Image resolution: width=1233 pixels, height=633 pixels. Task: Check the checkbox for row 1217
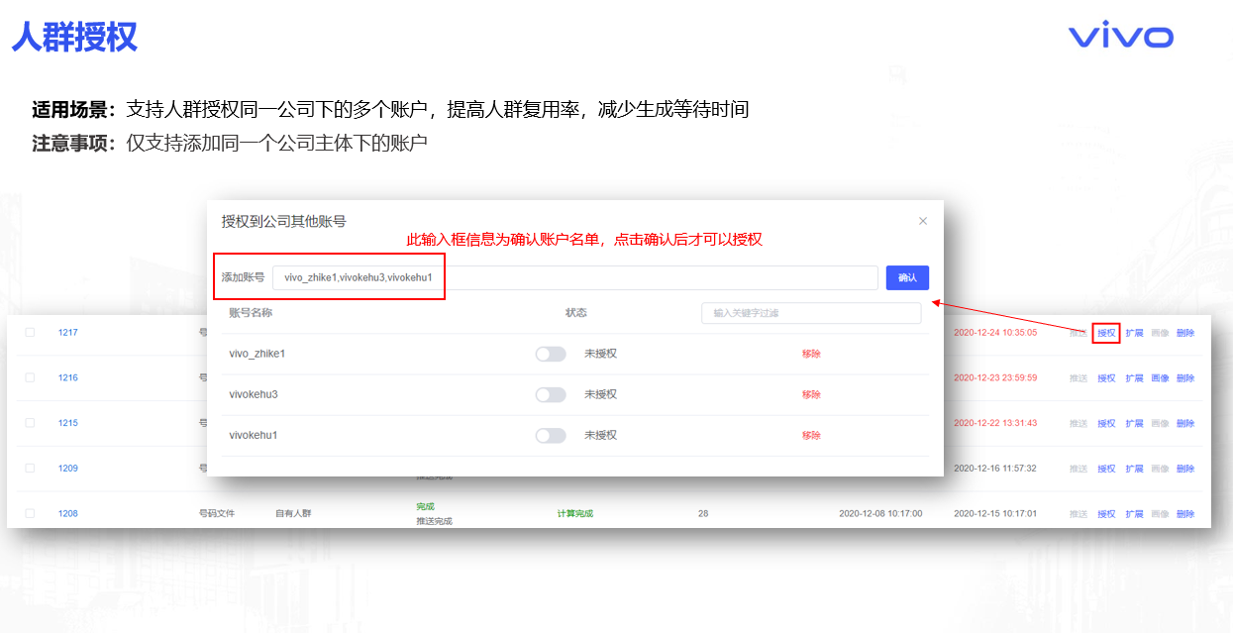[x=30, y=333]
